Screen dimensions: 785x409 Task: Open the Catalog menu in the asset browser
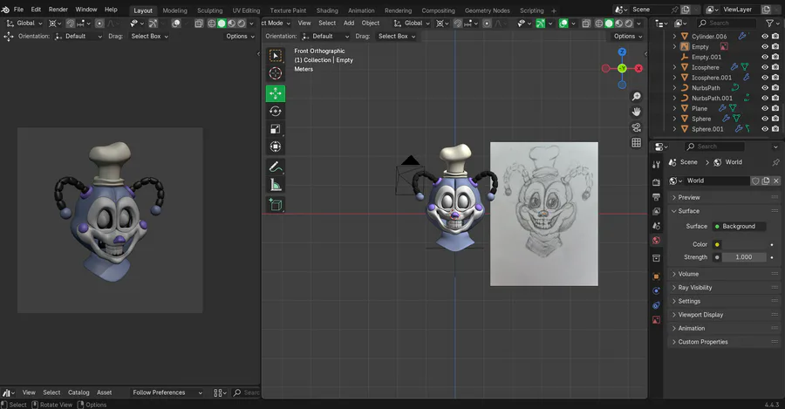tap(78, 392)
